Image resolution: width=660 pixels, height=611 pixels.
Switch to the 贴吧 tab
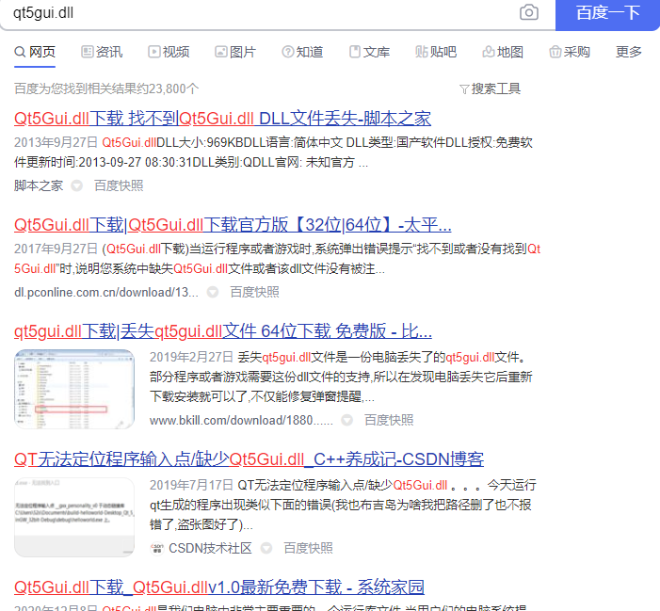436,52
